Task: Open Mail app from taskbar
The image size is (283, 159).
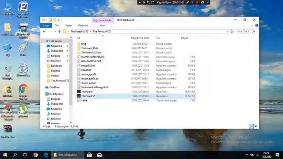Action: point(99,155)
